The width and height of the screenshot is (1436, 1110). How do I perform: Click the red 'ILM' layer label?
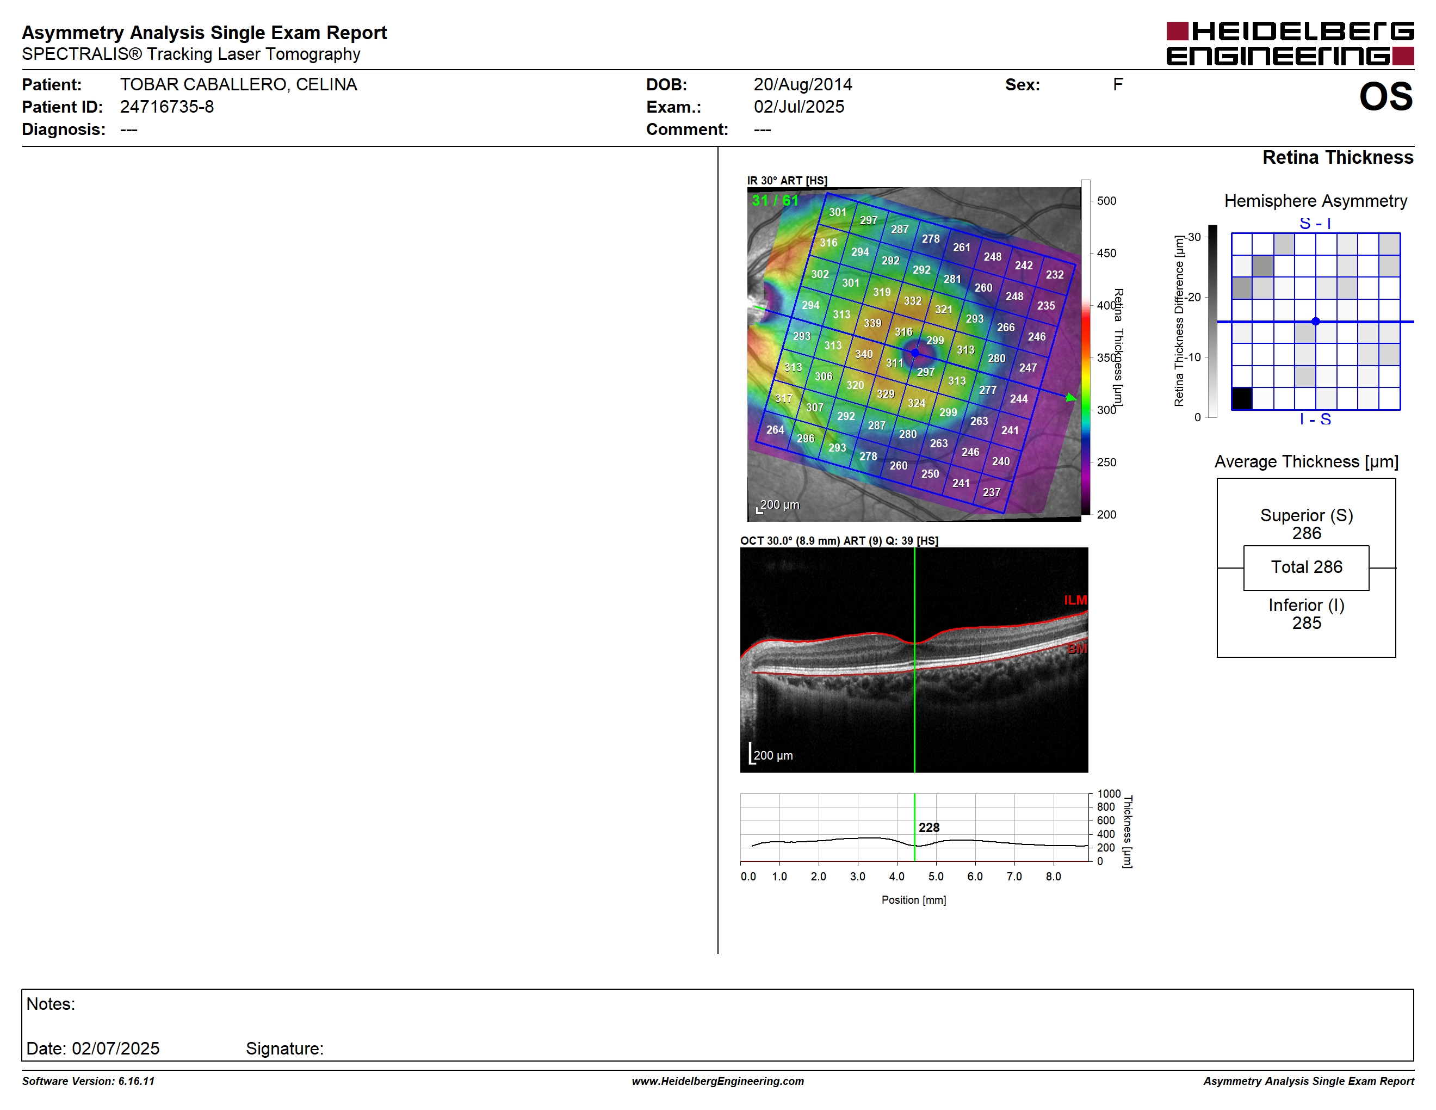[1075, 600]
